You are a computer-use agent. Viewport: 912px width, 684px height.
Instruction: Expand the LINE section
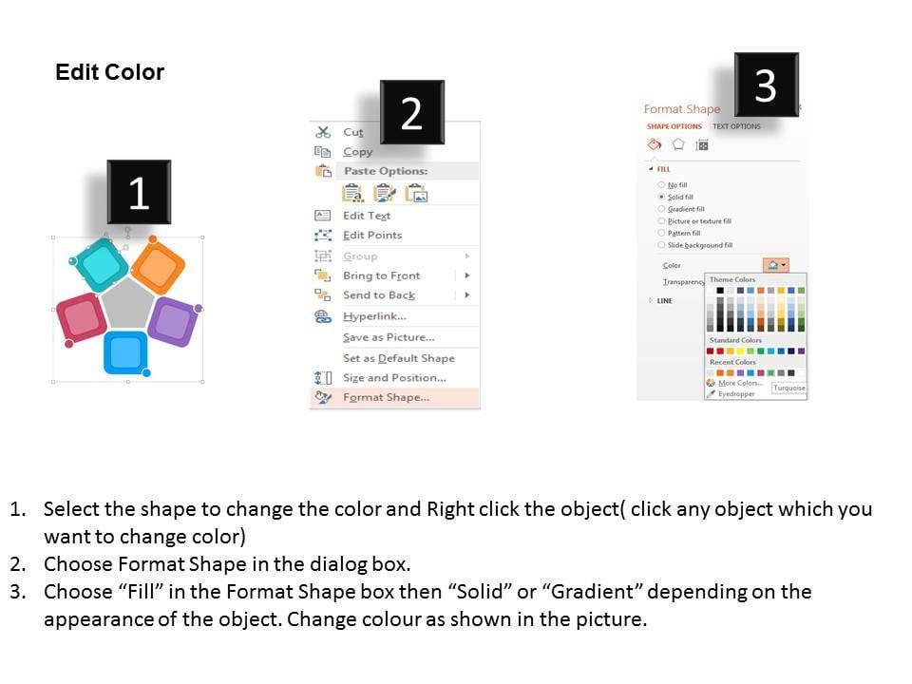point(652,300)
